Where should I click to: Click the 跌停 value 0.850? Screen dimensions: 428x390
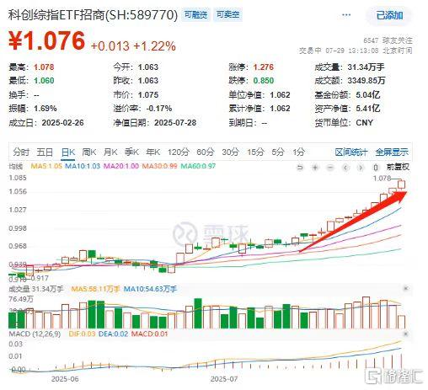coord(264,81)
